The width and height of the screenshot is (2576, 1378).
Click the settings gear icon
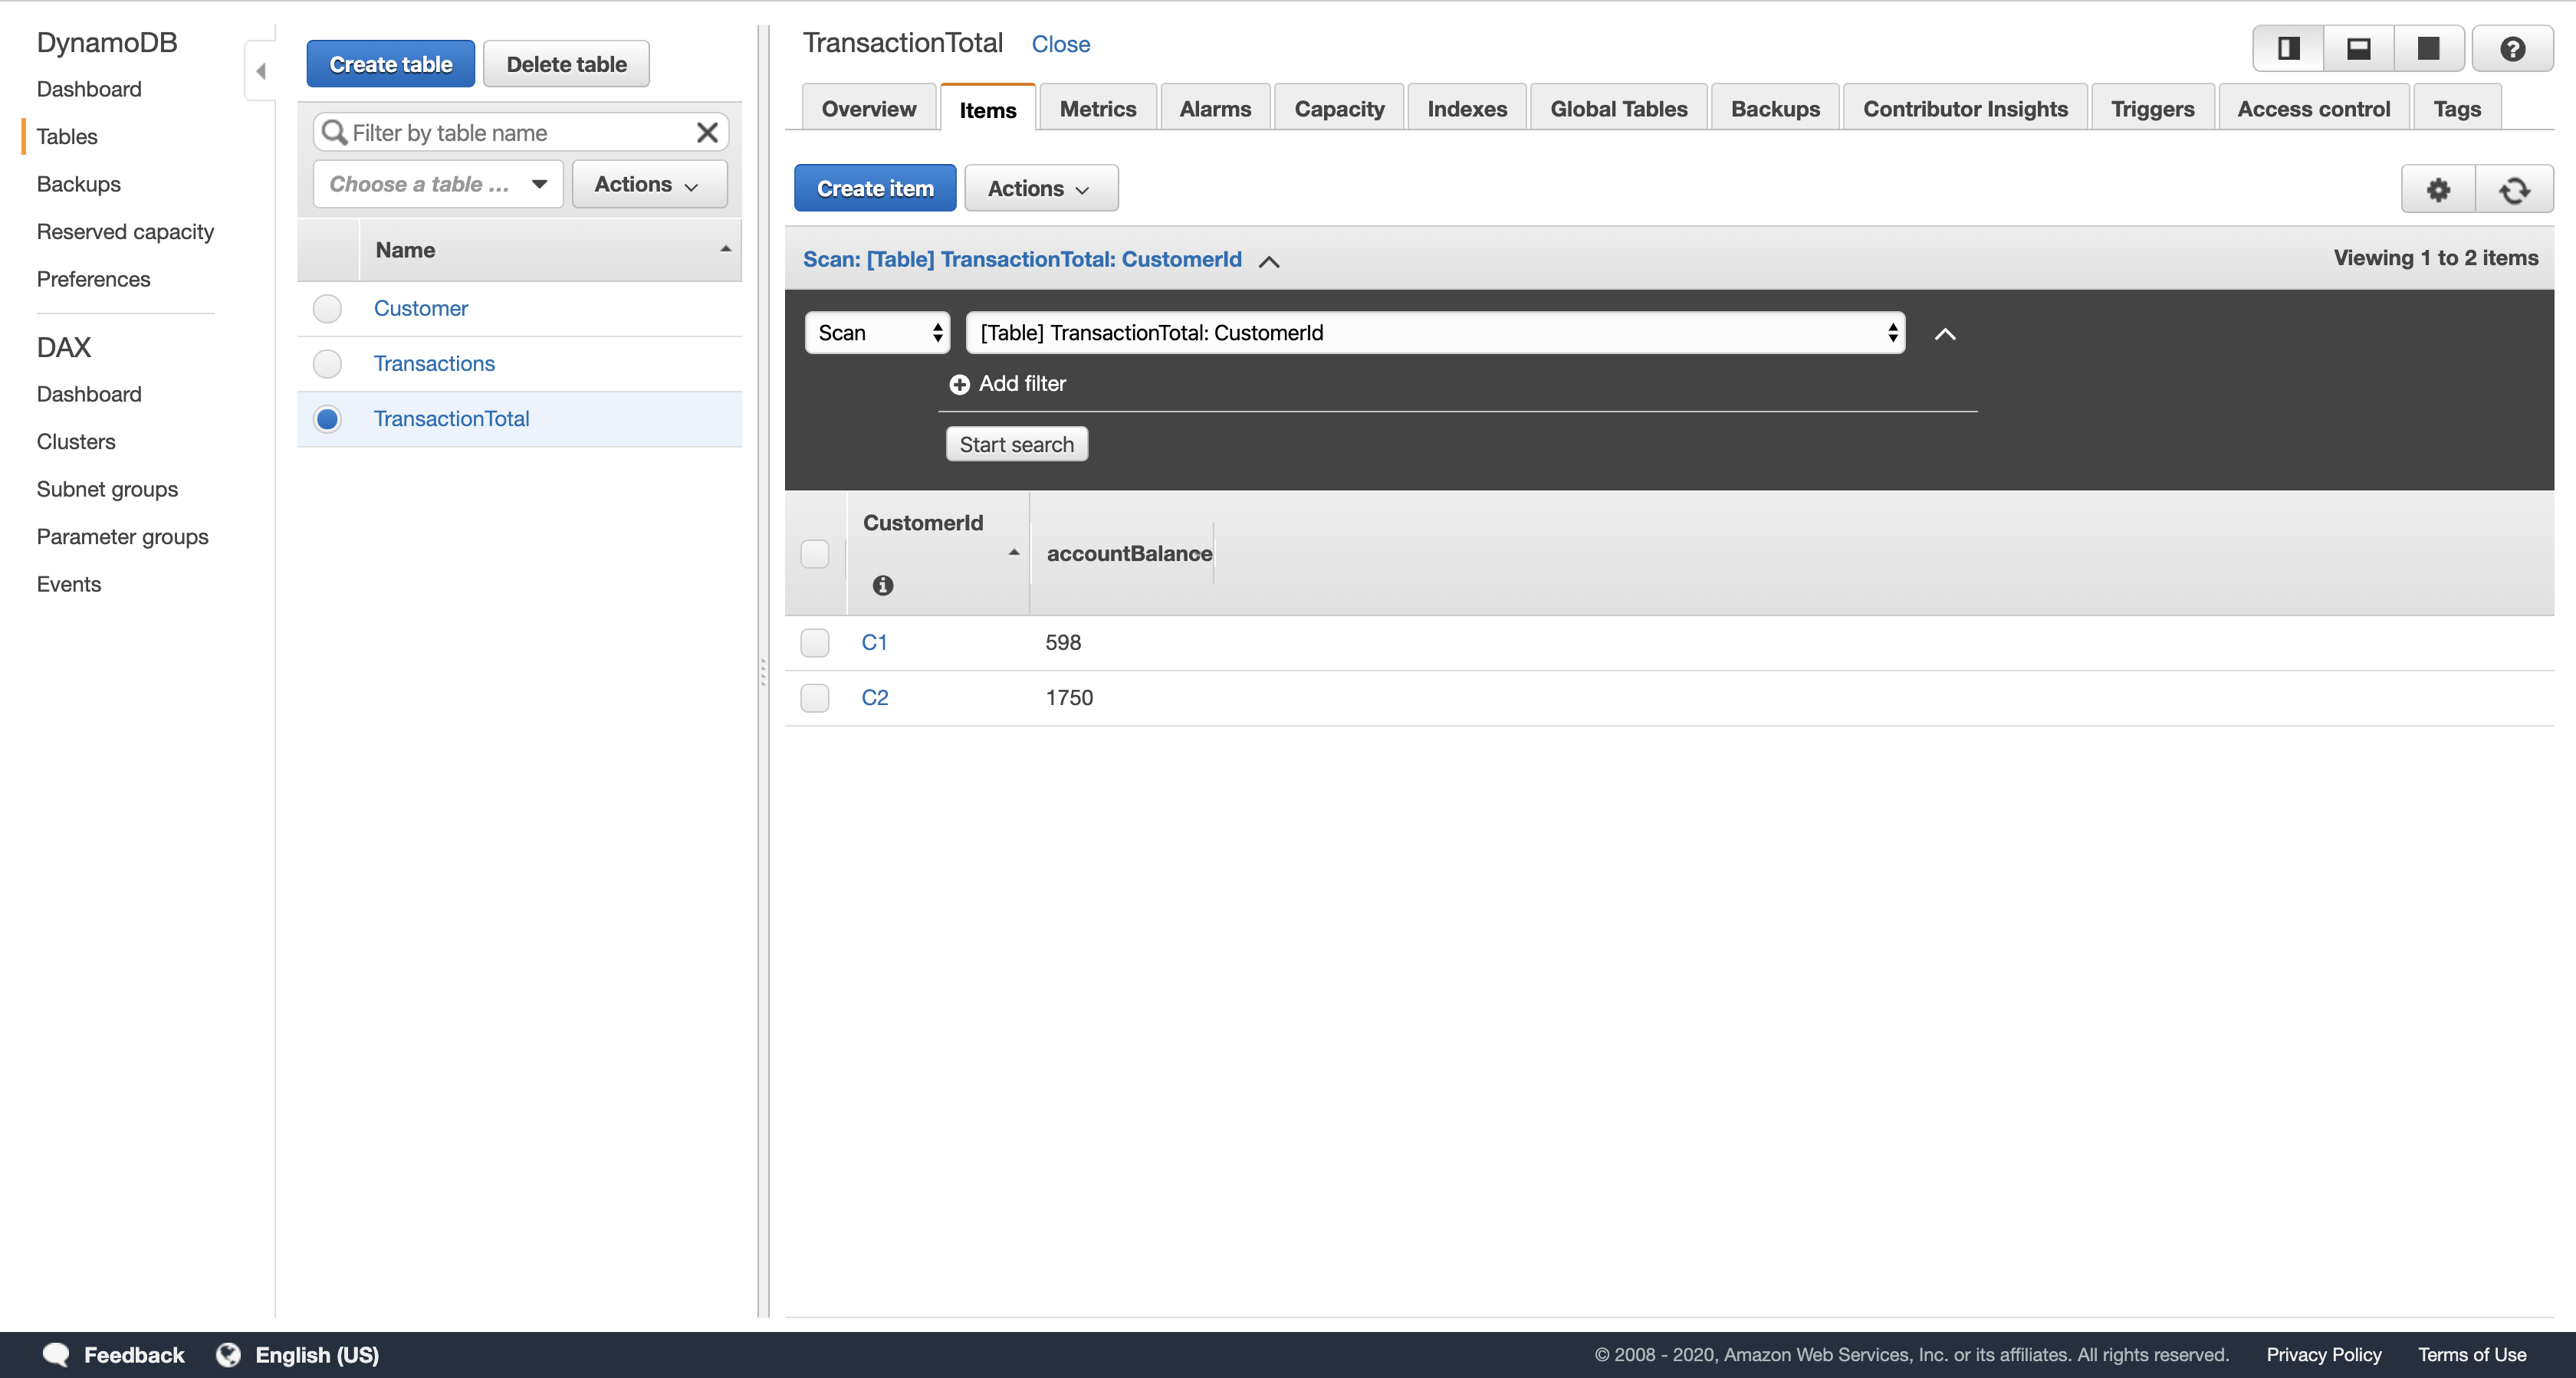pyautogui.click(x=2438, y=189)
